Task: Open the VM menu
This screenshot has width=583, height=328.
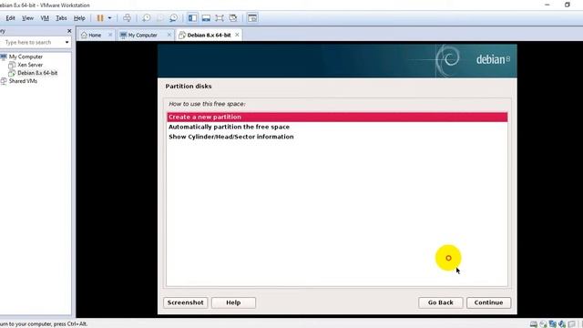Action: (x=45, y=18)
